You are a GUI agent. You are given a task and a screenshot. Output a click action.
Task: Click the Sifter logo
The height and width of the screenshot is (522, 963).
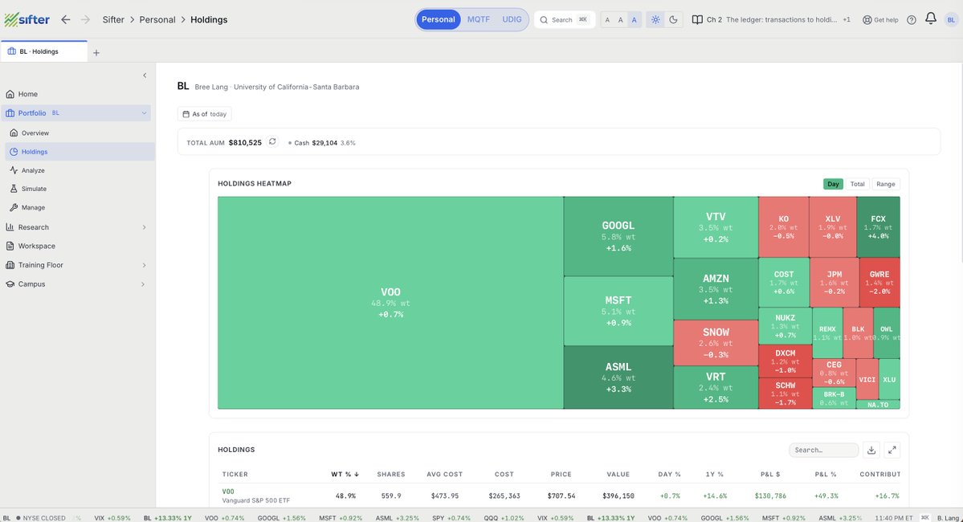point(27,19)
